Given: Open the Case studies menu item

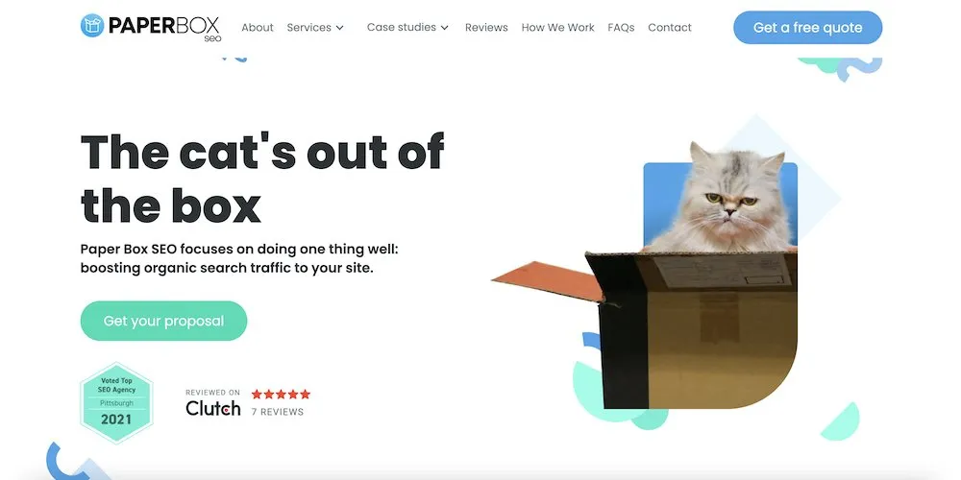Looking at the screenshot, I should (402, 28).
